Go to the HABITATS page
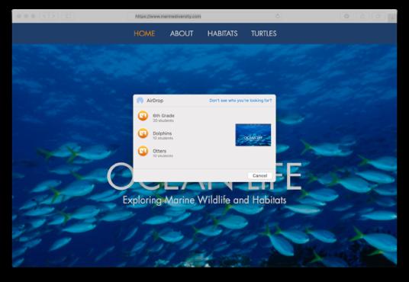 click(223, 34)
